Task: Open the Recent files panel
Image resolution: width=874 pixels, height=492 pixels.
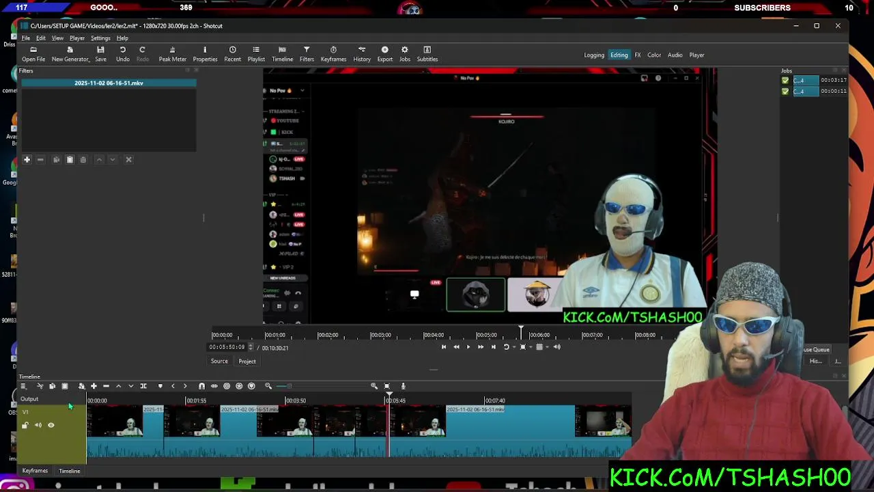Action: pyautogui.click(x=232, y=54)
